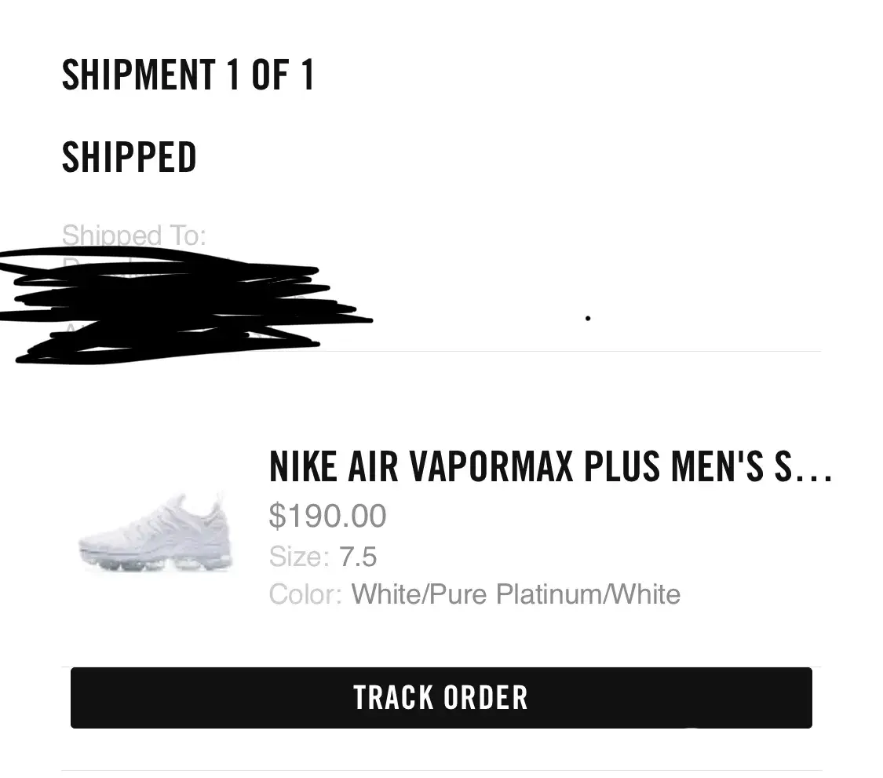Viewport: 883px width, 778px height.
Task: Open the white VaporMax shoe thumbnail
Action: click(x=155, y=534)
